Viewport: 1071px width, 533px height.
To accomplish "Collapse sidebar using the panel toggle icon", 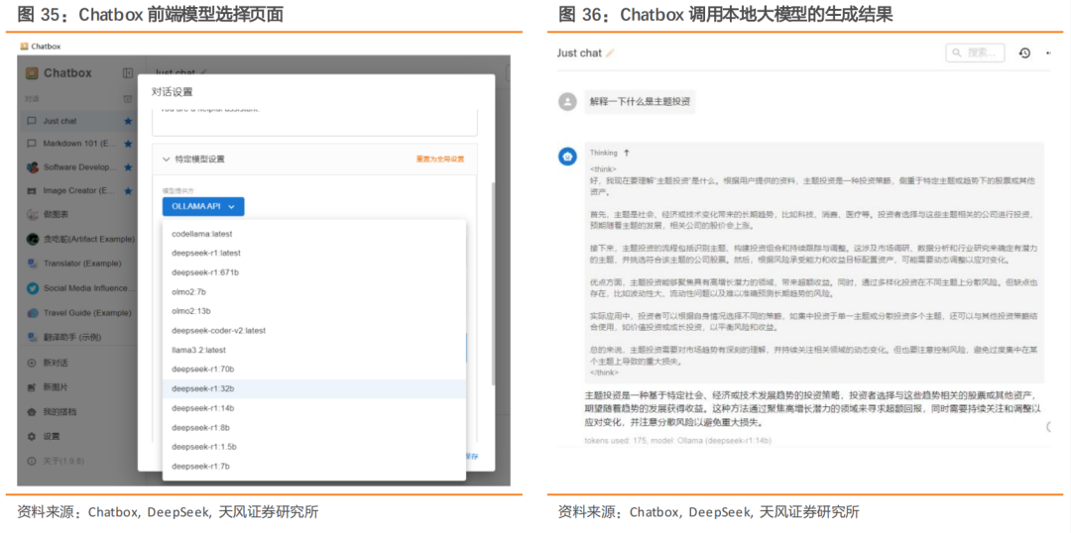I will (x=127, y=73).
